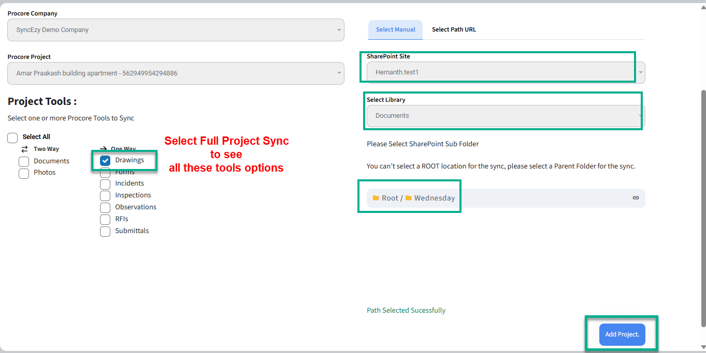The height and width of the screenshot is (353, 706).
Task: Click the link icon in folder path bar
Action: 636,198
